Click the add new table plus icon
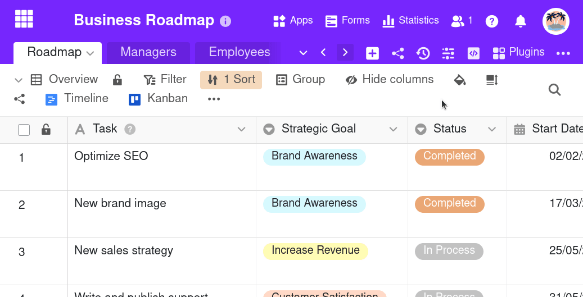Image resolution: width=583 pixels, height=297 pixels. coord(372,53)
